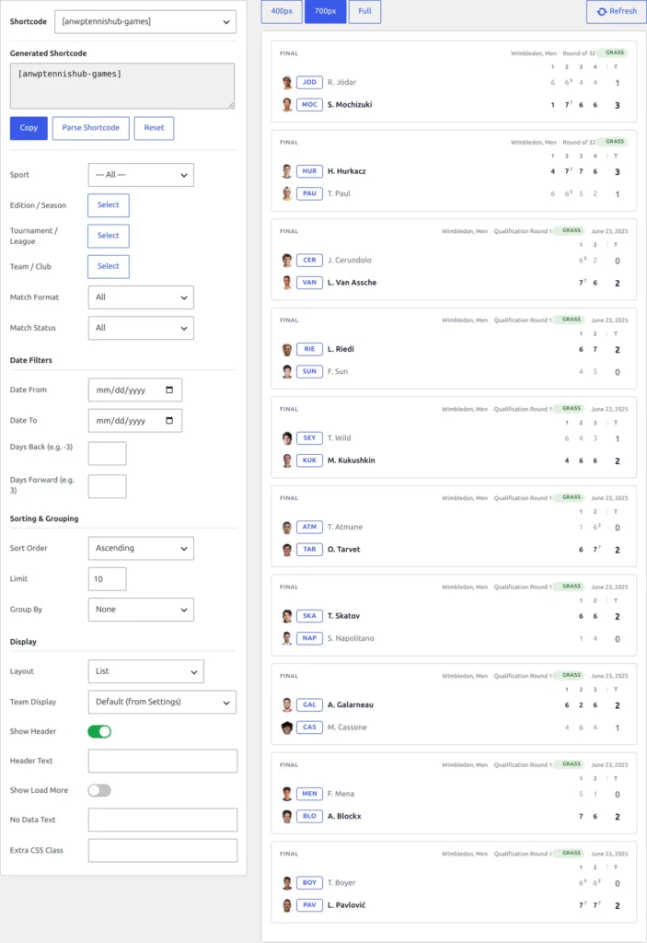Viewport: 647px width, 943px height.
Task: Click R. Jódar player photo
Action: pos(287,82)
